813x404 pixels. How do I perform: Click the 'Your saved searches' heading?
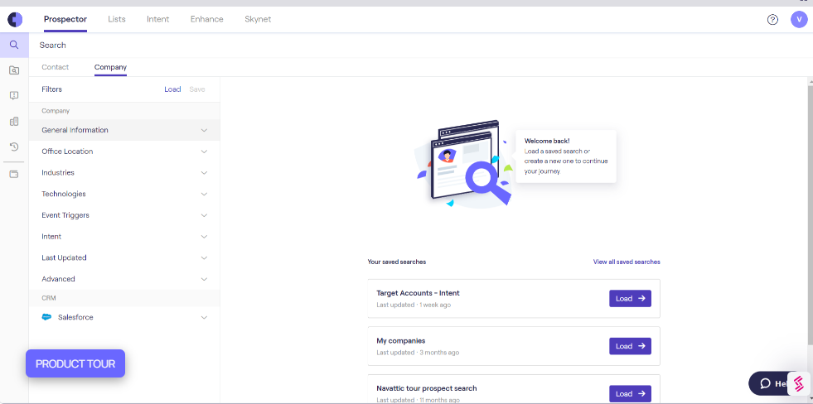click(397, 262)
